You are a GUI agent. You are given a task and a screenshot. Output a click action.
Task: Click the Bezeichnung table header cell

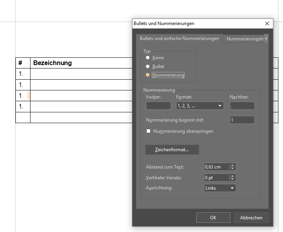click(x=81, y=63)
